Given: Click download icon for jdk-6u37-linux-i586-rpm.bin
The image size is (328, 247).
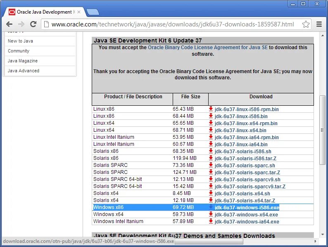Looking at the screenshot, I should [211, 109].
